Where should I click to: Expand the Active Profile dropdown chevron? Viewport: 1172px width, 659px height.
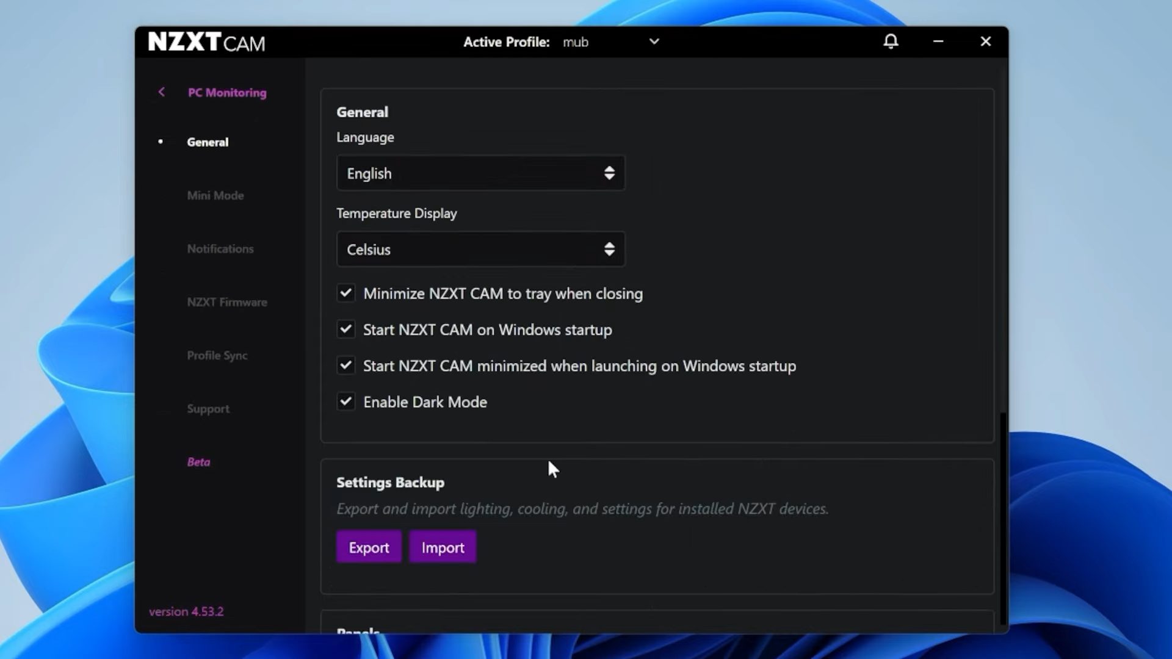point(654,41)
